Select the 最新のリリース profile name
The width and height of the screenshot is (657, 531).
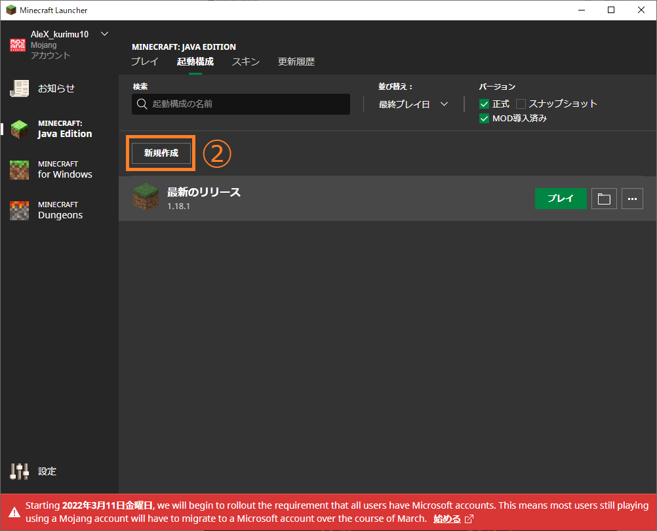(x=204, y=192)
